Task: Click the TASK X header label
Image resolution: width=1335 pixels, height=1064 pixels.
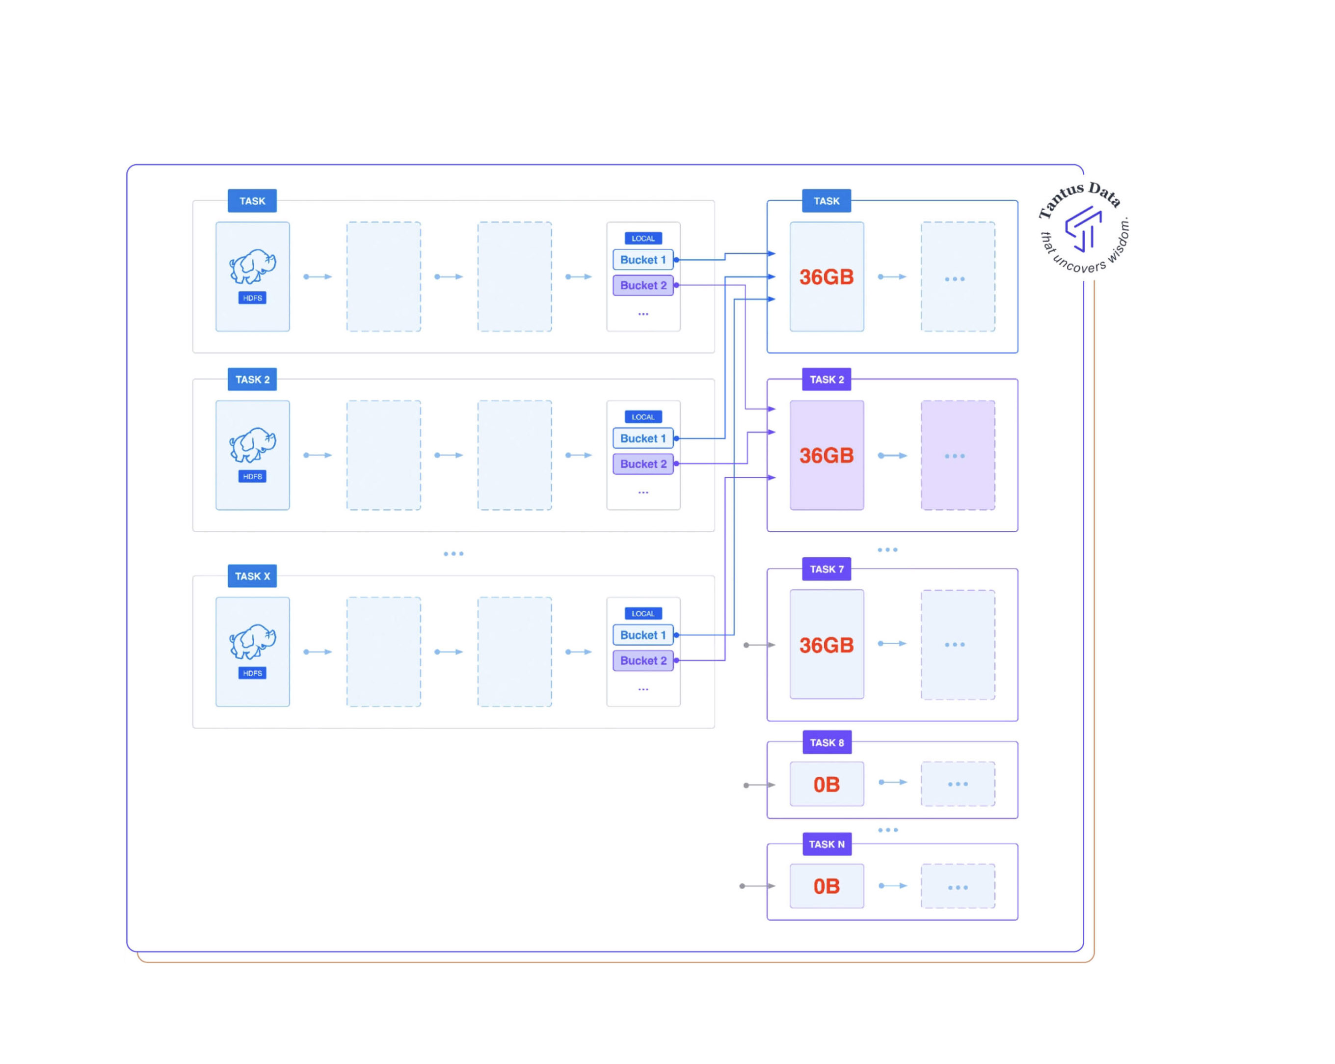Action: [253, 576]
